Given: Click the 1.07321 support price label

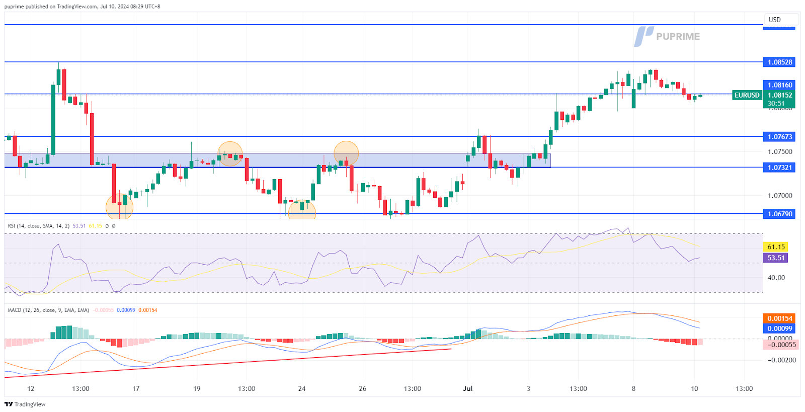Looking at the screenshot, I should coord(779,168).
